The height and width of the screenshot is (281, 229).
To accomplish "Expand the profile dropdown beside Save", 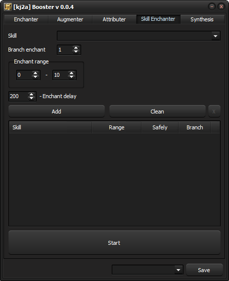I will (x=179, y=270).
